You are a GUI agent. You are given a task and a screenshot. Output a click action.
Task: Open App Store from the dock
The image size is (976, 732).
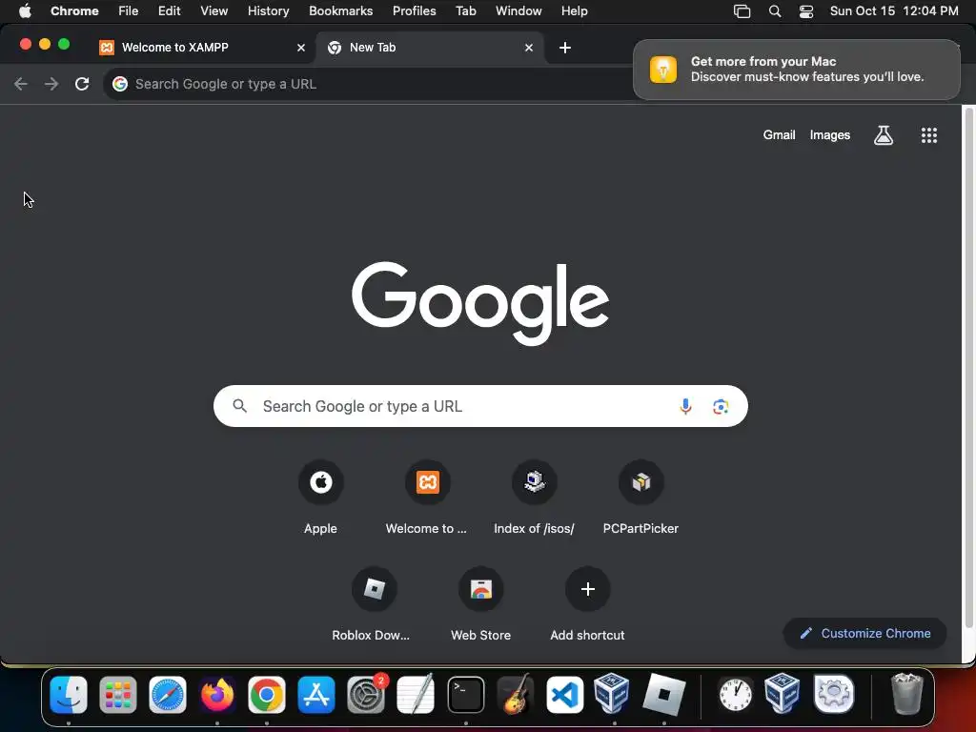point(316,695)
